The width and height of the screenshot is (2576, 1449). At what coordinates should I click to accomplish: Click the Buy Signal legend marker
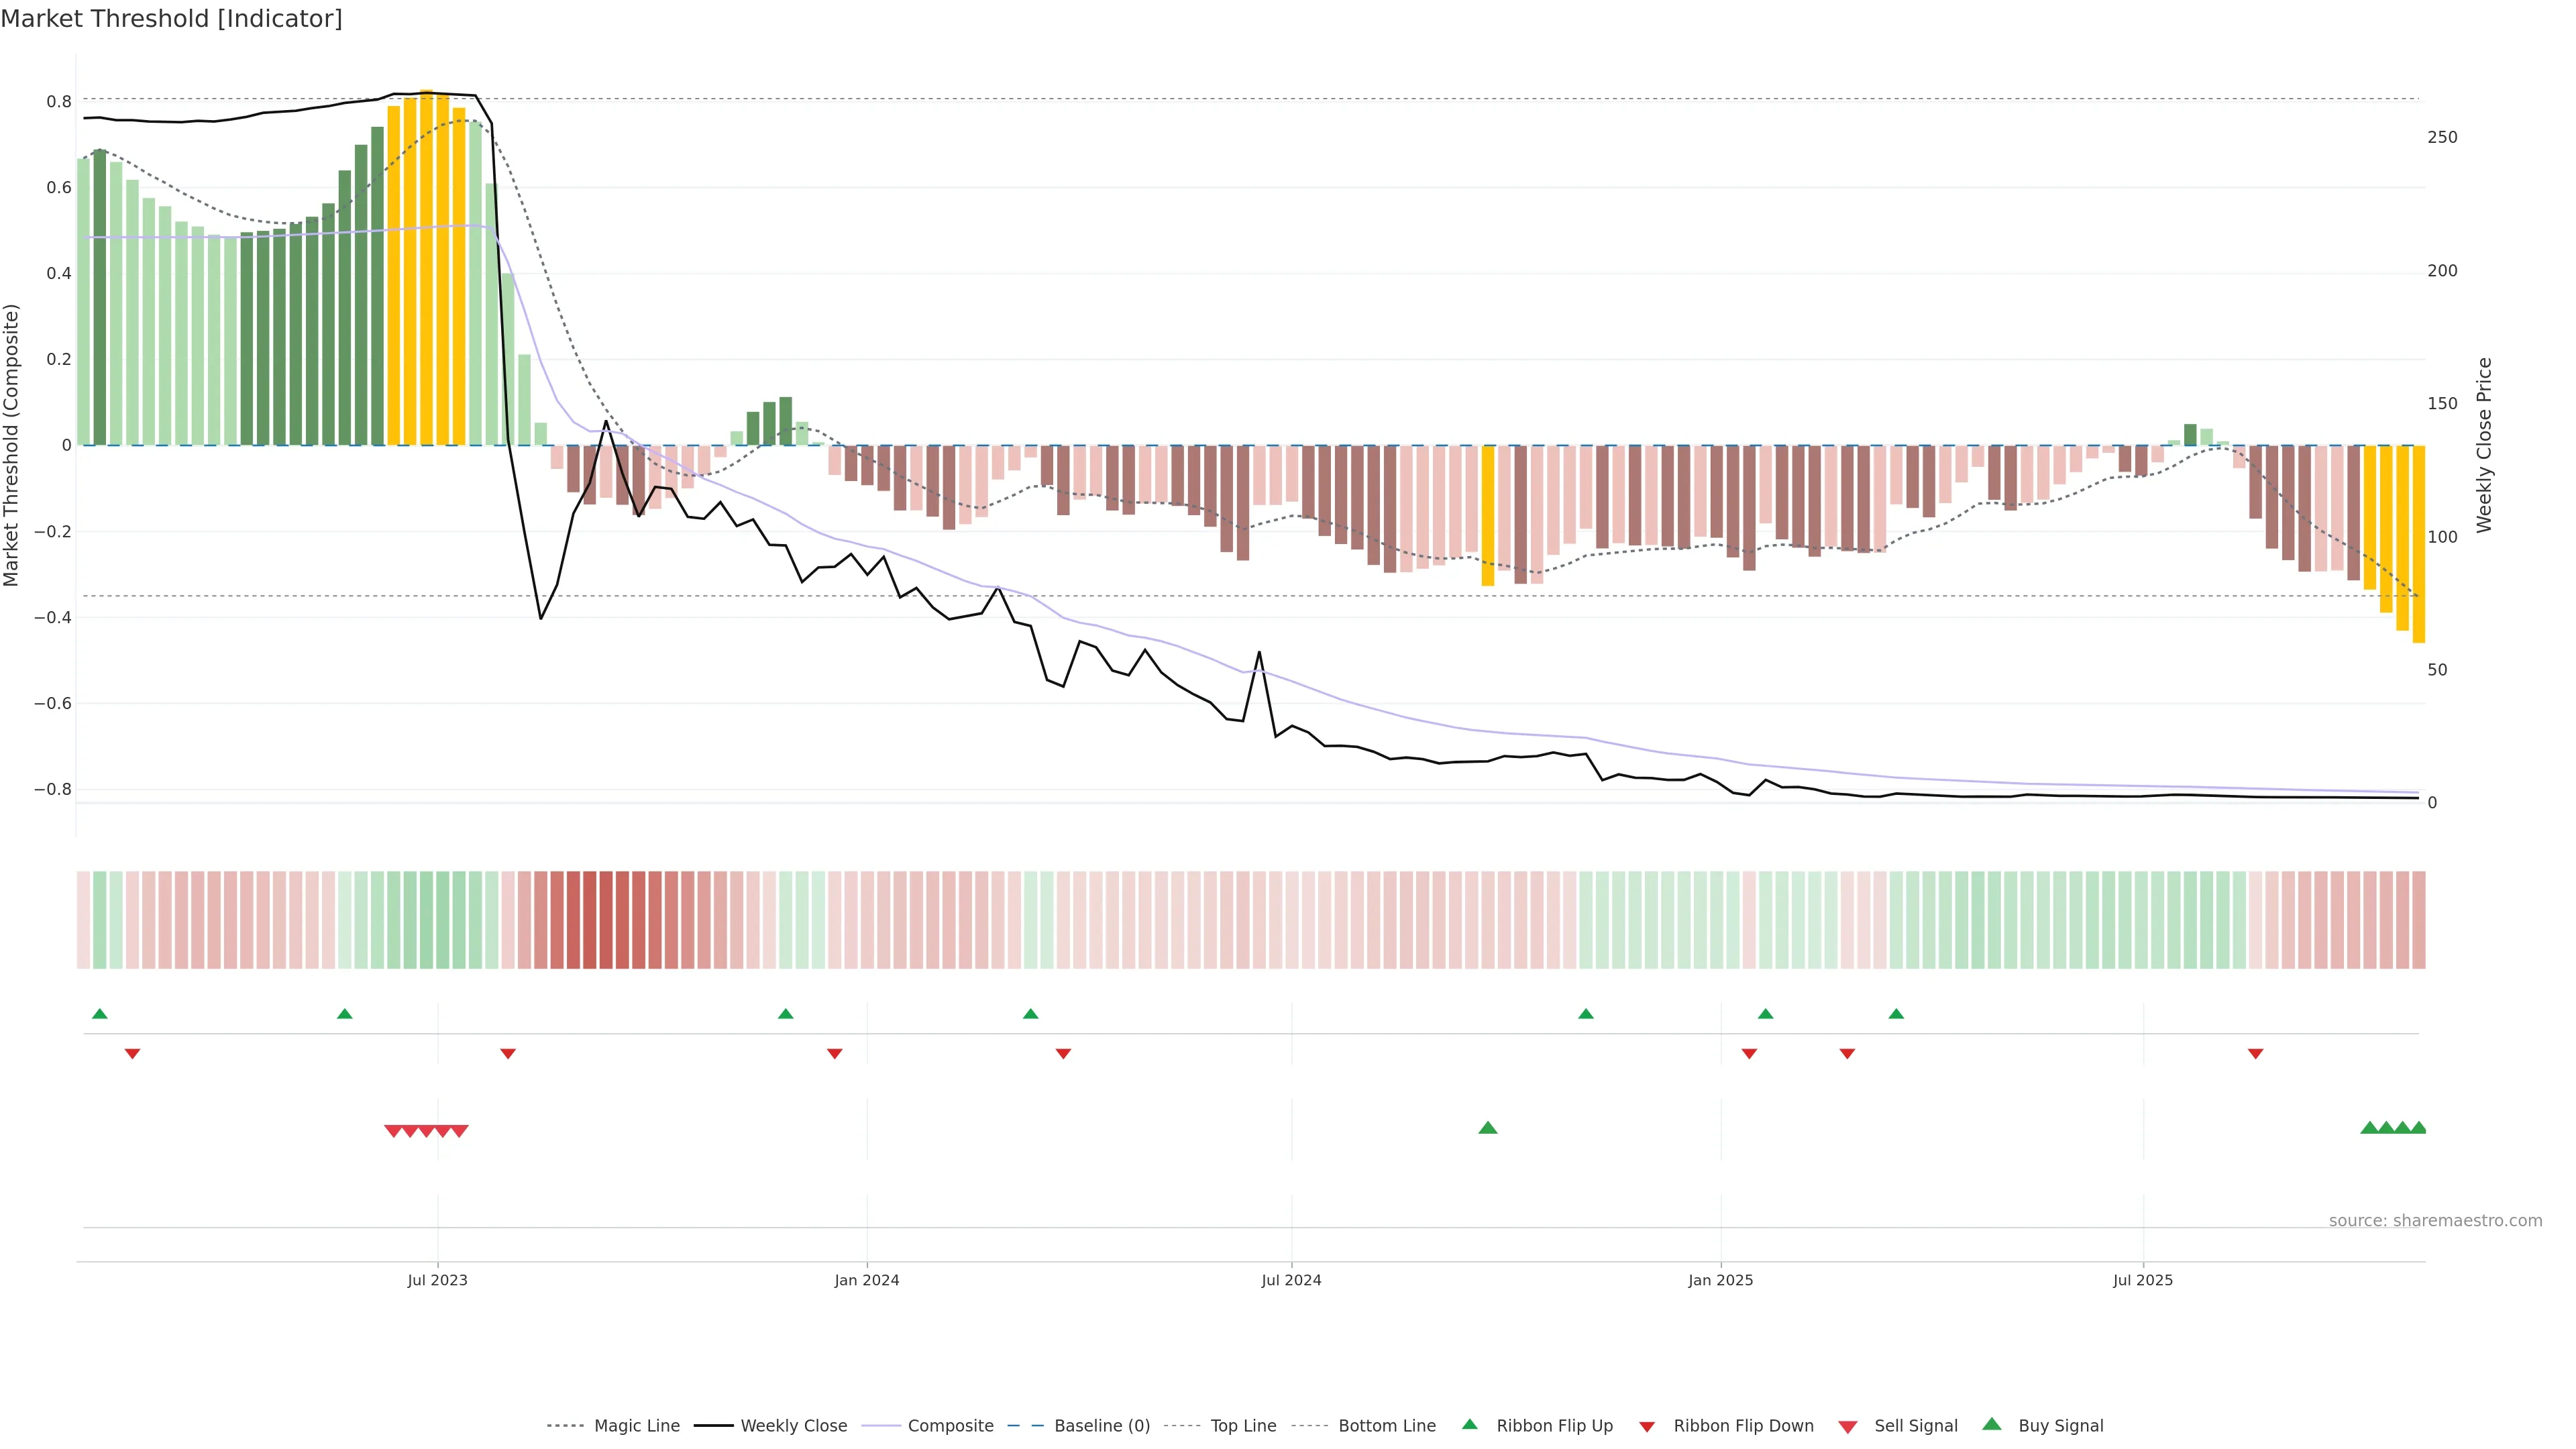[1991, 1424]
